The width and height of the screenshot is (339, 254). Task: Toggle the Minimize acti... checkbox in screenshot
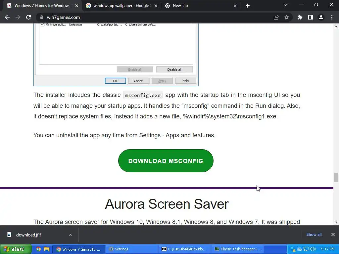pyautogui.click(x=42, y=24)
